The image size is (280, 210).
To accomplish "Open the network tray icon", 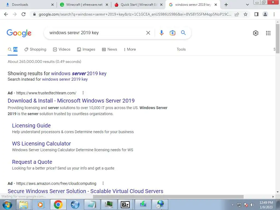I will click(239, 205).
